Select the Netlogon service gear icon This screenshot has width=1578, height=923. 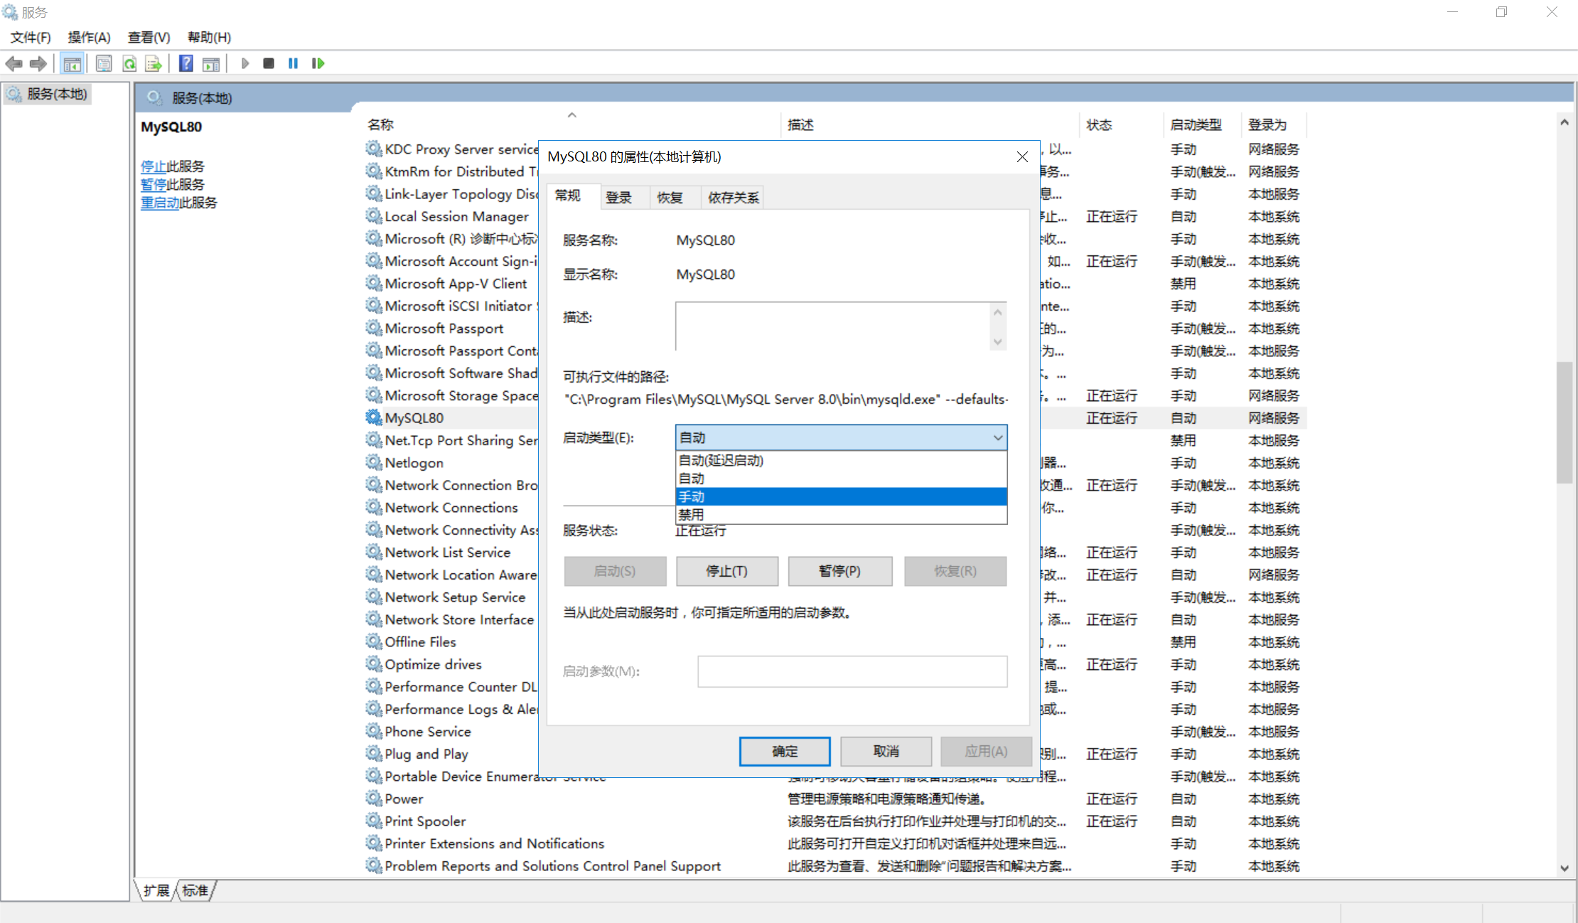[374, 462]
